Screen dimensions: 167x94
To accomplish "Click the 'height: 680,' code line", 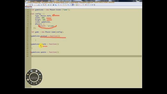I will pyautogui.click(x=41, y=20).
